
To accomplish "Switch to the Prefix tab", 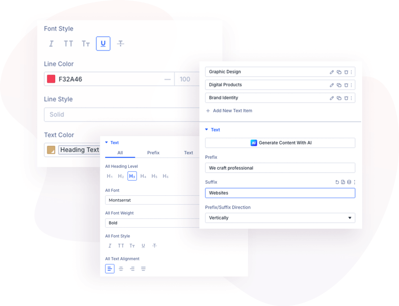I will pyautogui.click(x=153, y=153).
